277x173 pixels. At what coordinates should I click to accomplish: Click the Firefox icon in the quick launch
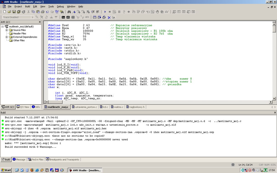(32, 170)
